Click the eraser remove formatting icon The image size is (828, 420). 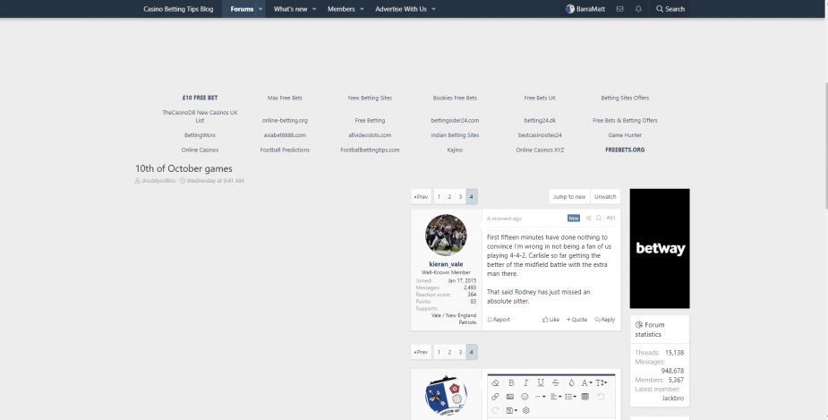pyautogui.click(x=496, y=382)
